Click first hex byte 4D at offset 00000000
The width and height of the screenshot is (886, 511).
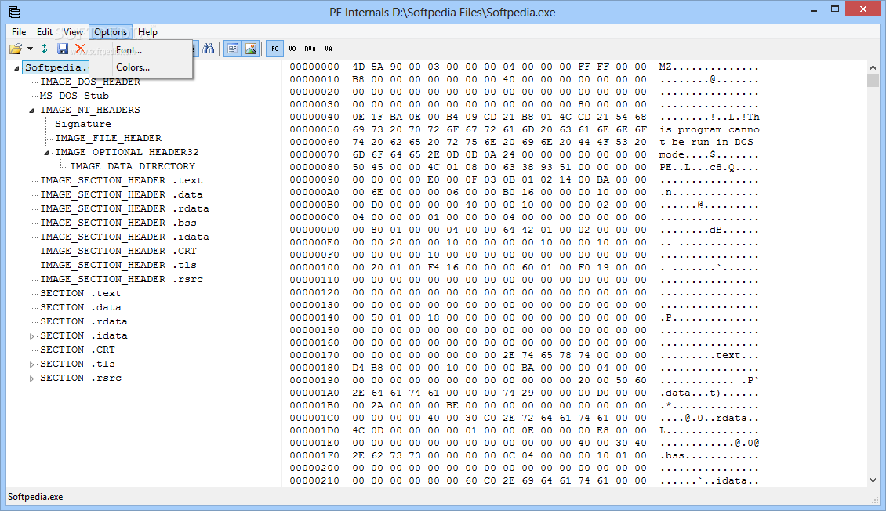pyautogui.click(x=358, y=67)
